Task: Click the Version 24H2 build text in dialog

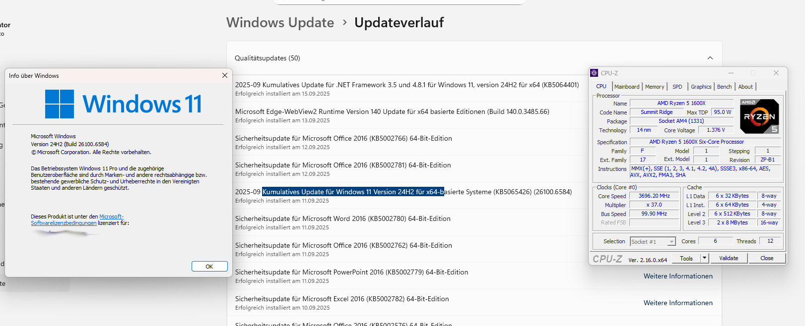Action: coord(69,144)
